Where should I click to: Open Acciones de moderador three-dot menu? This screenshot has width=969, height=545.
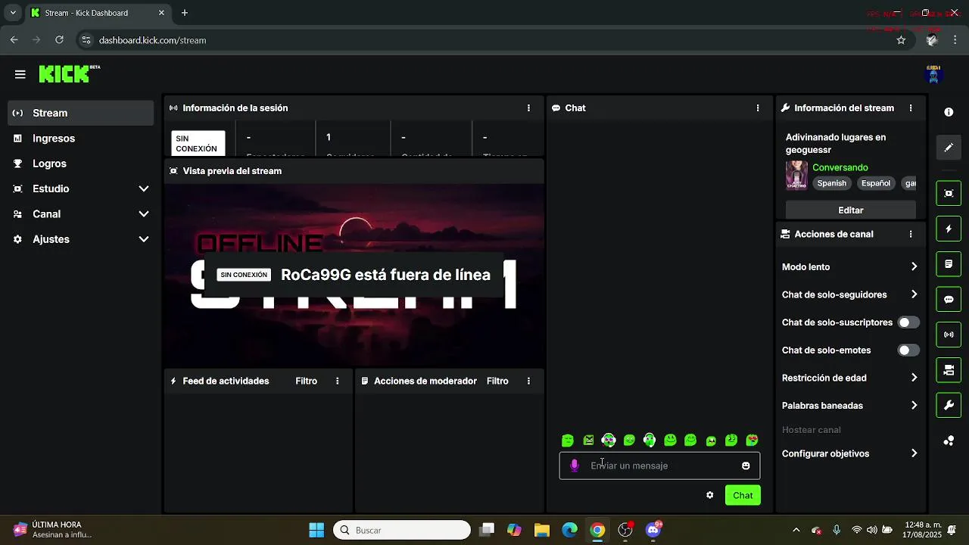pos(528,381)
